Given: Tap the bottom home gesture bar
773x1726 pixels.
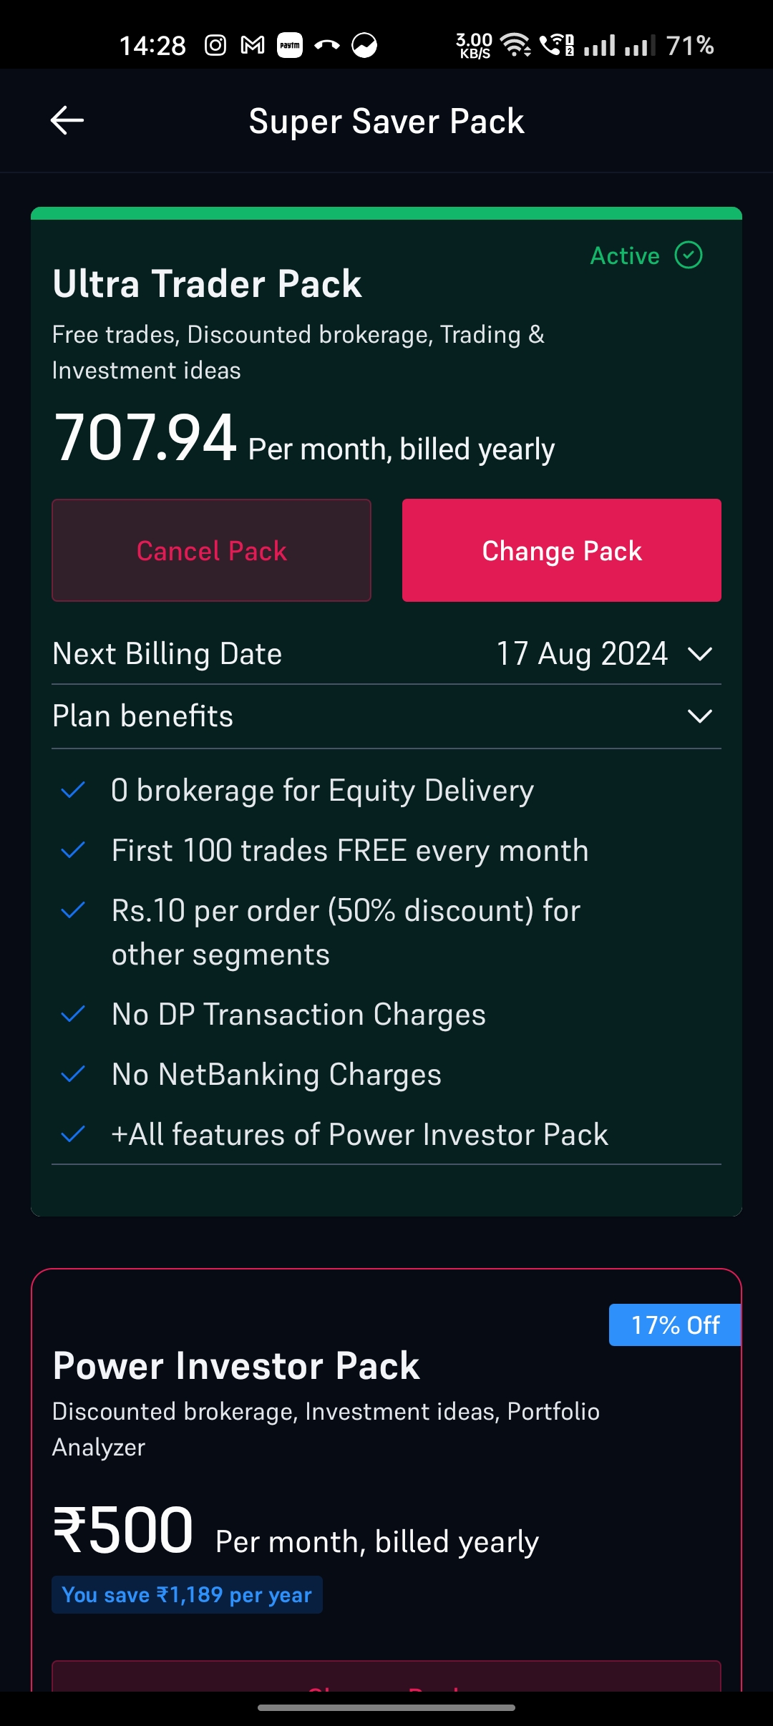Looking at the screenshot, I should [x=386, y=1707].
